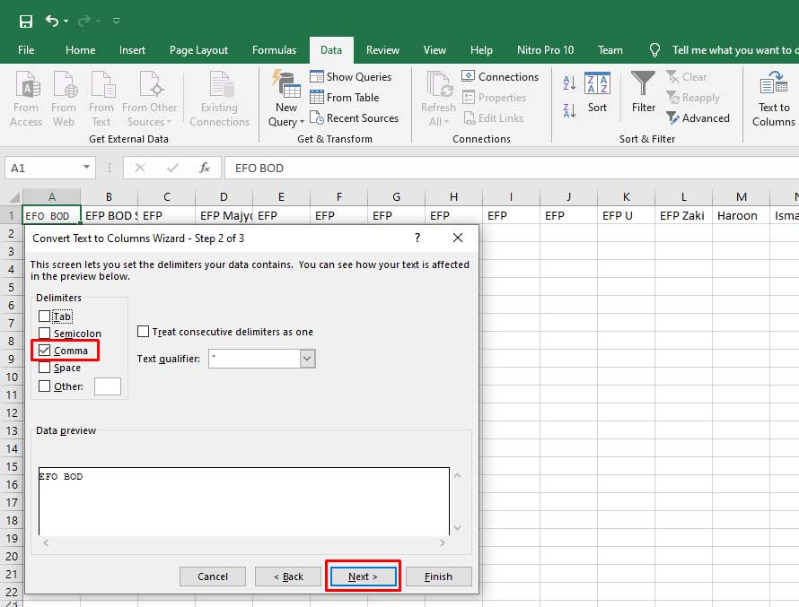Enable the Space delimiter checkbox
Image resolution: width=799 pixels, height=607 pixels.
(44, 368)
